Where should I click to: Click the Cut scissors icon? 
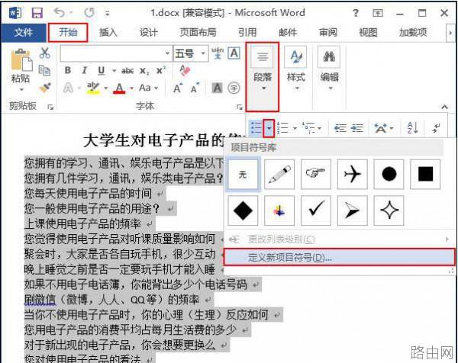click(45, 53)
